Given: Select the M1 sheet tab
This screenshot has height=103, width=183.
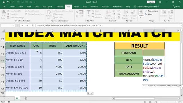Looking at the screenshot, I should (17, 98).
